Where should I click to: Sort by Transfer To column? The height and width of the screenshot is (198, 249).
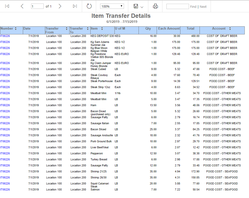[x=88, y=29]
